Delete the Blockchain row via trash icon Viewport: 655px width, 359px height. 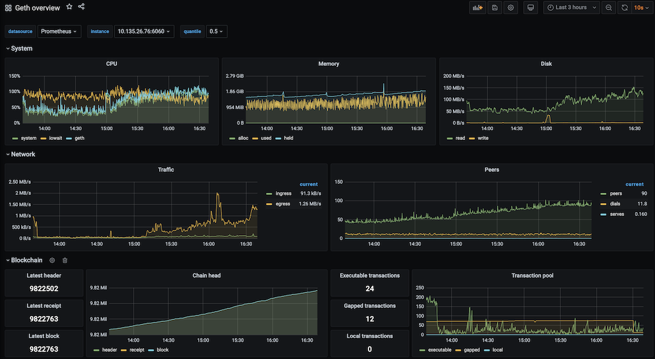tap(65, 260)
